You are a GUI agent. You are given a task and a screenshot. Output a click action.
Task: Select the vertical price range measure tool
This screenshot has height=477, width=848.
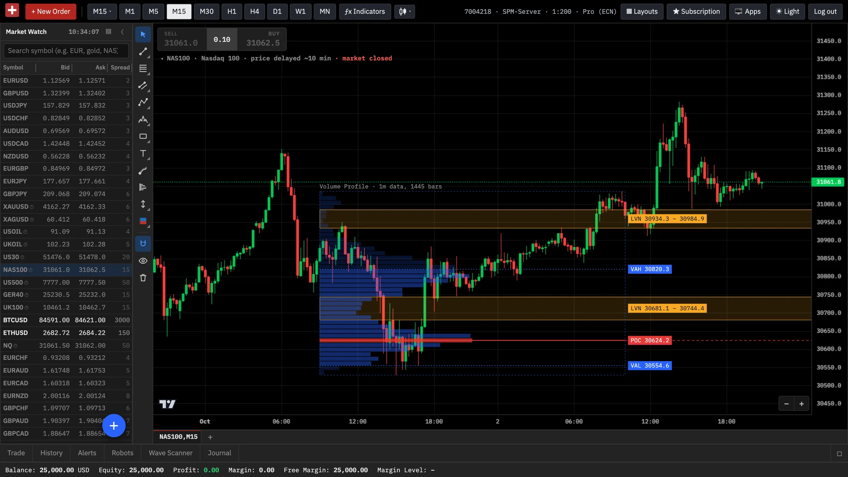[x=143, y=204]
